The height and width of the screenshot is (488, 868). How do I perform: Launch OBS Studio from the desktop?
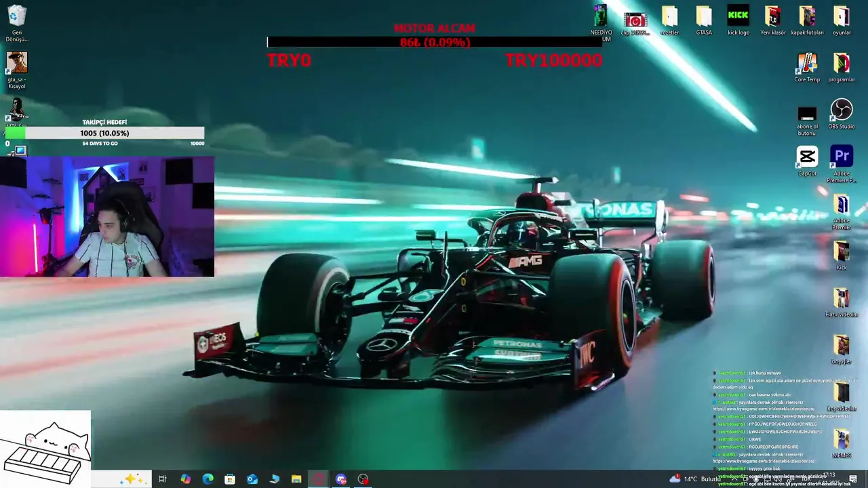coord(842,115)
